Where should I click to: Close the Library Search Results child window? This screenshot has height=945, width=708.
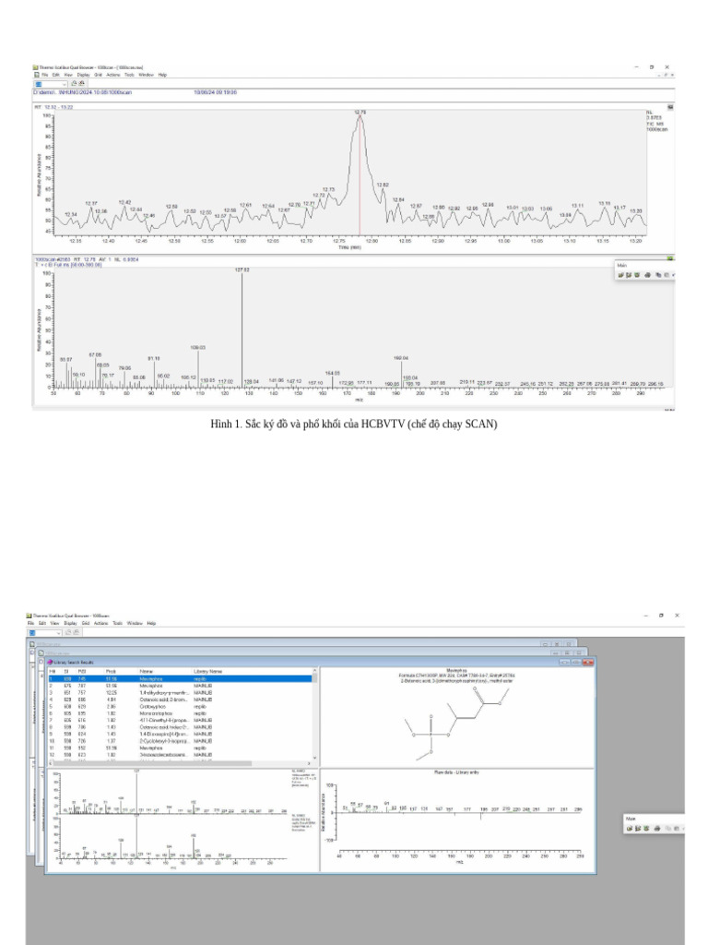[587, 663]
